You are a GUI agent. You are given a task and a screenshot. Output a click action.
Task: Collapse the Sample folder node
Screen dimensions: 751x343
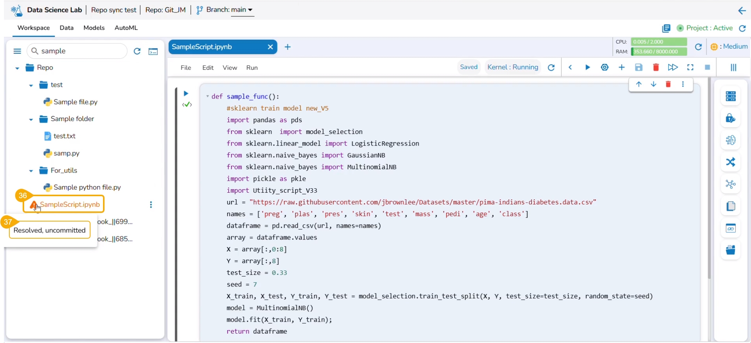pyautogui.click(x=31, y=119)
